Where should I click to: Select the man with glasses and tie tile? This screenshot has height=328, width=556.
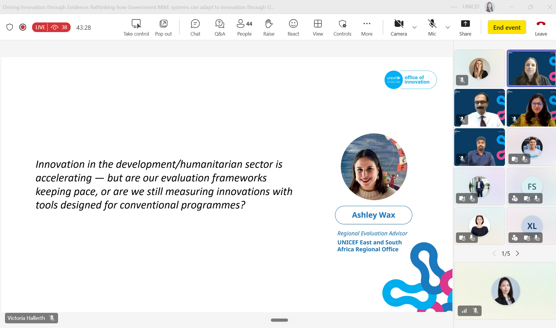(479, 108)
